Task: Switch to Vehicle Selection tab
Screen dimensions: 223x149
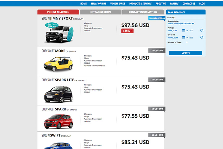Action: [x=58, y=12]
